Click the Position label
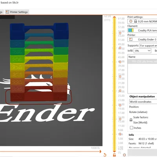The width and height of the screenshot is (157, 157). click(134, 107)
